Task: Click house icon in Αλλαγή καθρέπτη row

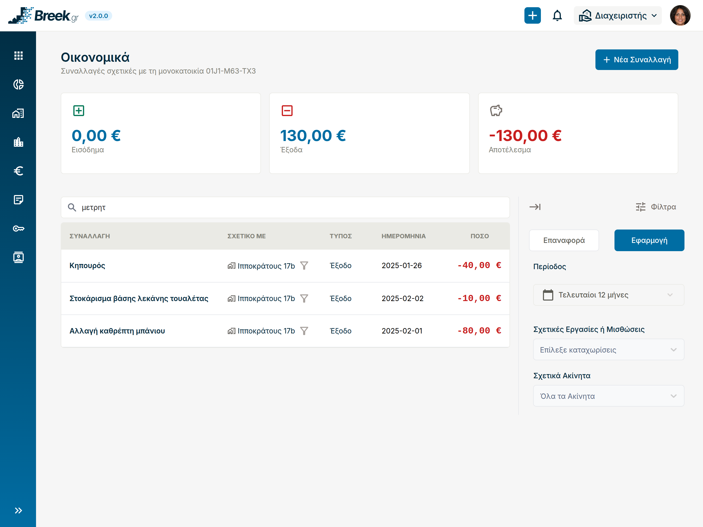Action: pos(231,331)
